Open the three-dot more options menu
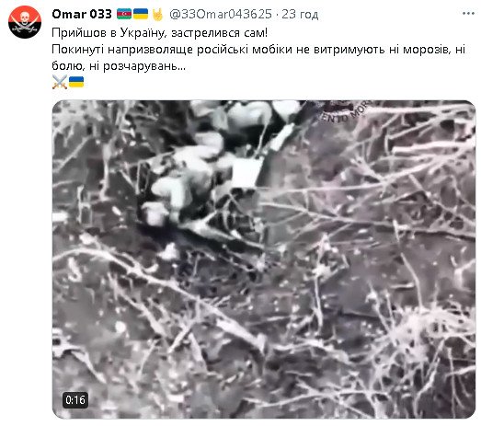The image size is (481, 426). (468, 14)
